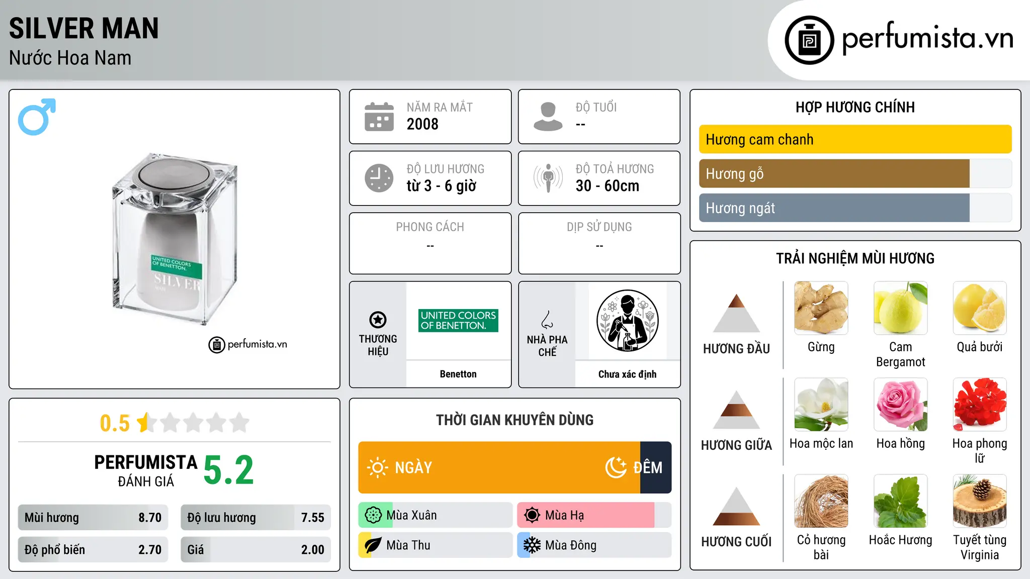Click the Dịp sử dụng occasion card
Screen dimensions: 1030x579
[x=599, y=243]
